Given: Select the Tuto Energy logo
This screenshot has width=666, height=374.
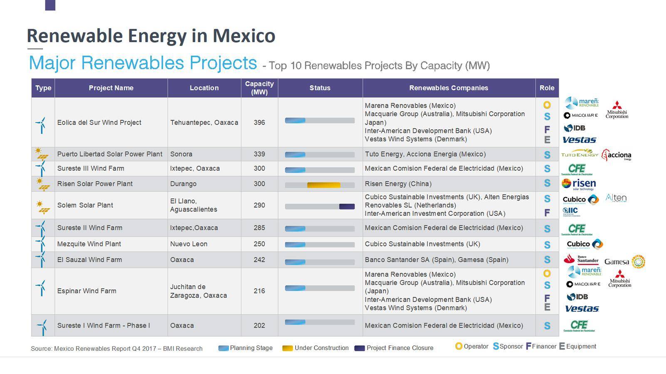Looking at the screenshot, I should coord(579,154).
